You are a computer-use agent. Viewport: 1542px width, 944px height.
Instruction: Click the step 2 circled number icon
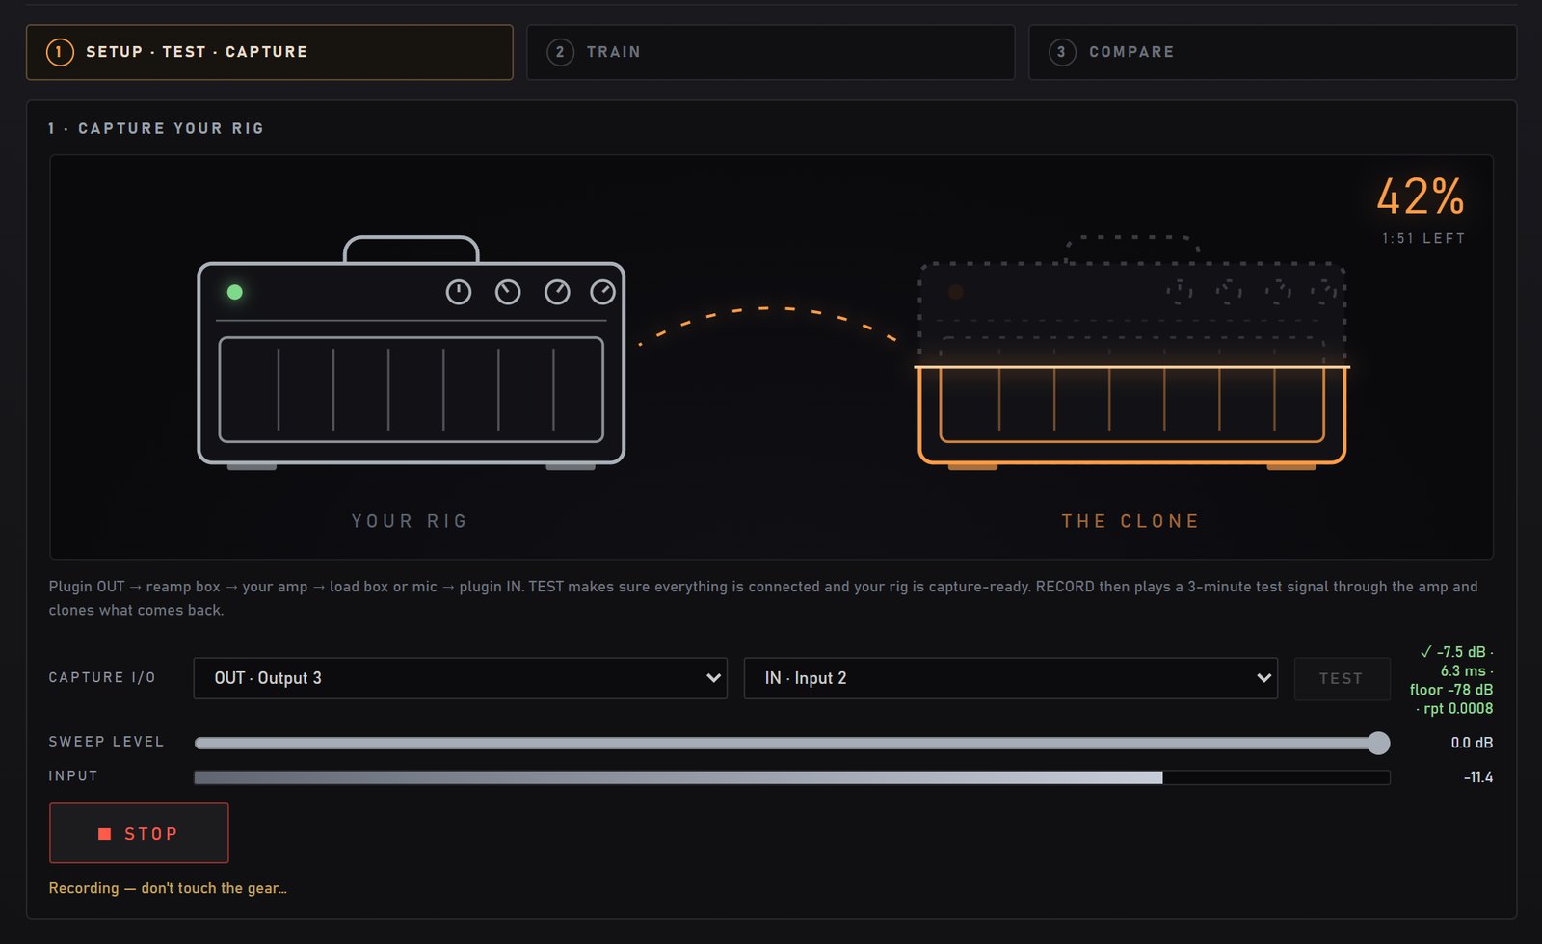coord(560,52)
